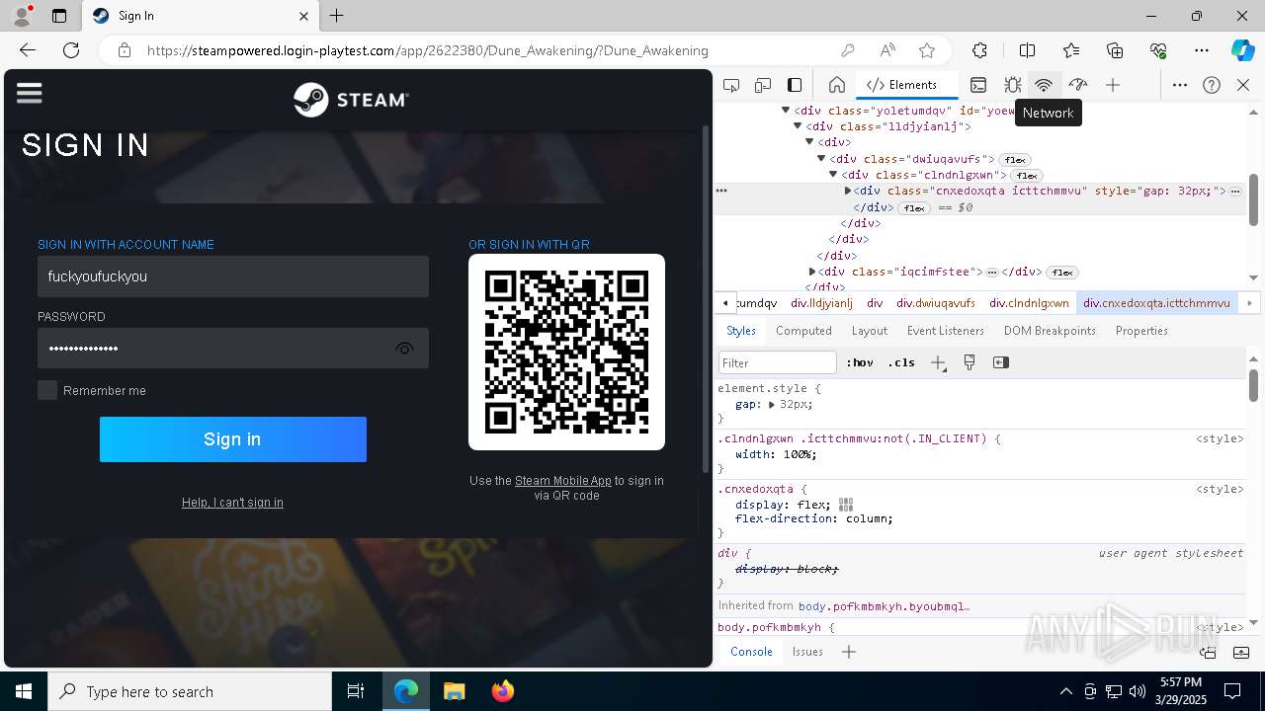Open Issues tab in DevTools drawer
This screenshot has width=1265, height=711.
point(807,652)
